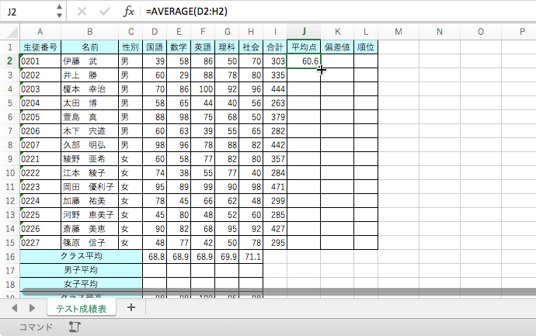
Task: Click the 国語 header cell
Action: (155, 47)
